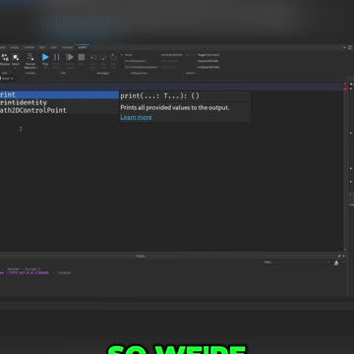Select the Never break-on-exceptions option

click(x=127, y=55)
